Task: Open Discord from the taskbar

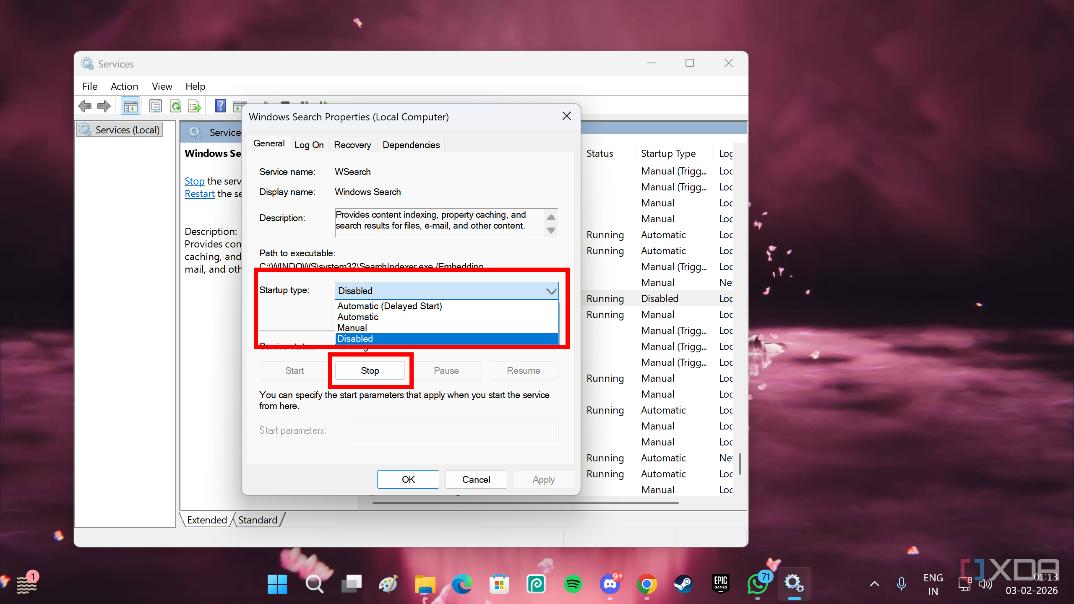Action: (610, 583)
